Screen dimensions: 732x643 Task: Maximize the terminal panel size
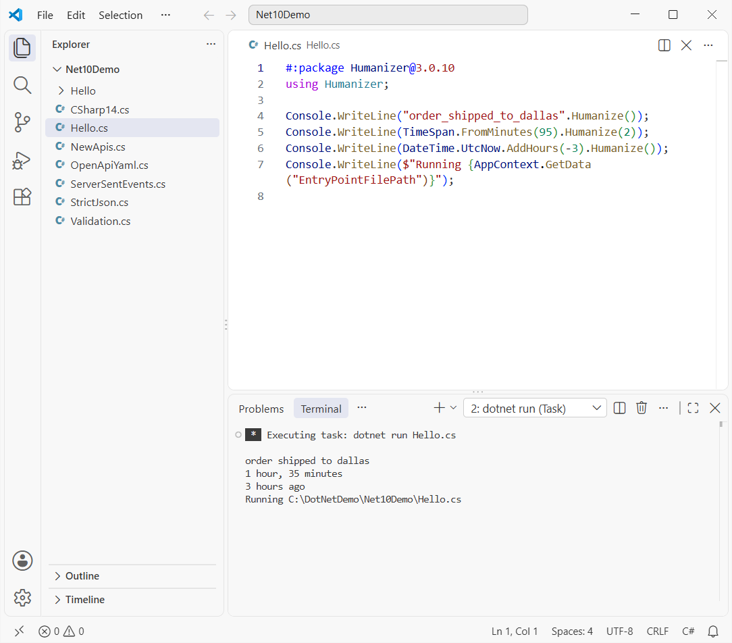[x=694, y=408]
